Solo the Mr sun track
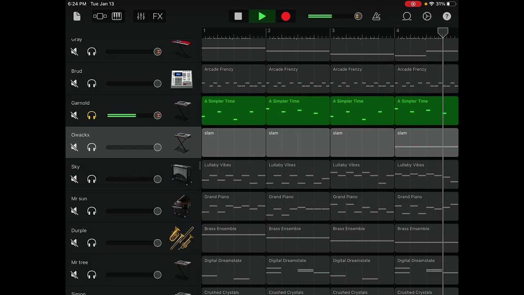This screenshot has height=295, width=524. coord(92,211)
